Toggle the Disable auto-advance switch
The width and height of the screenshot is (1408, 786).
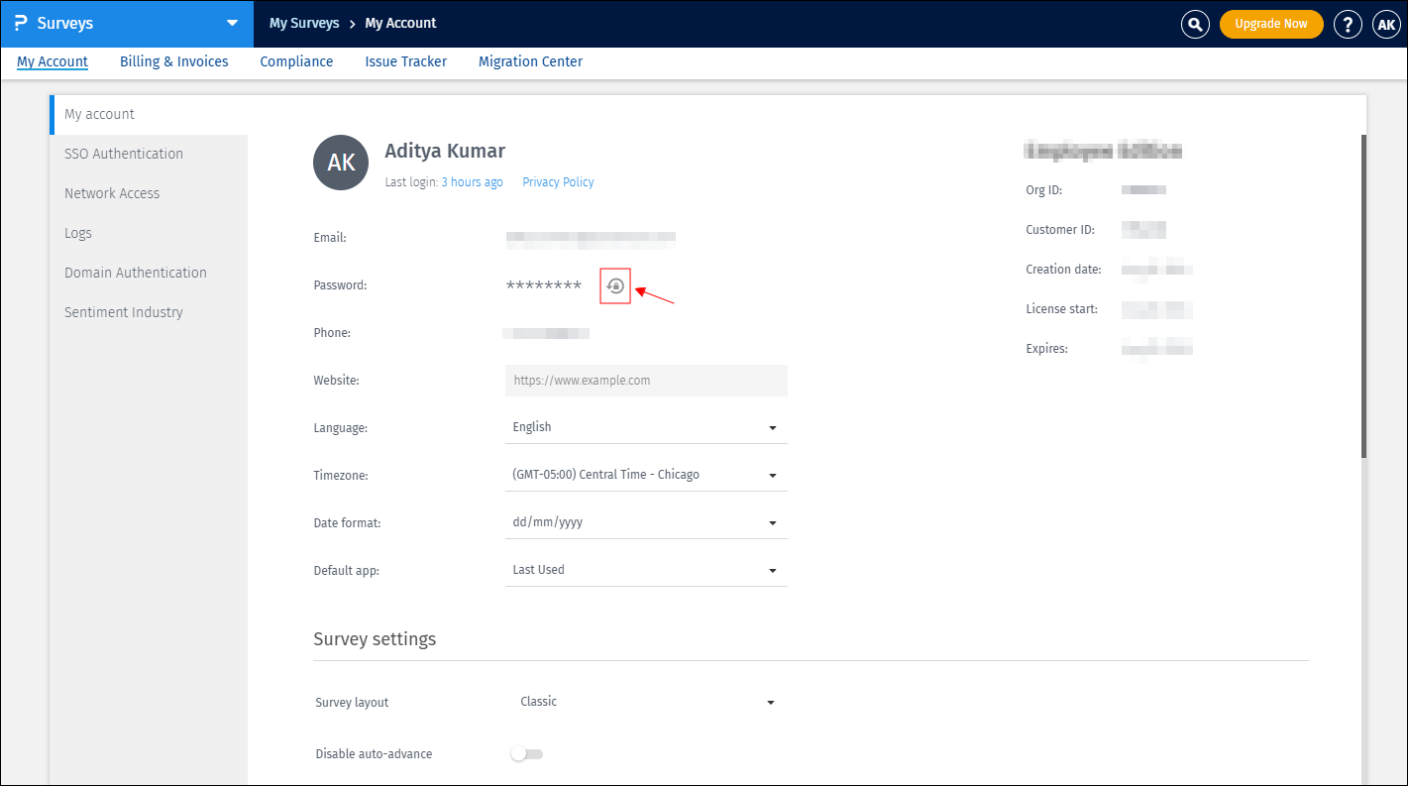tap(526, 753)
